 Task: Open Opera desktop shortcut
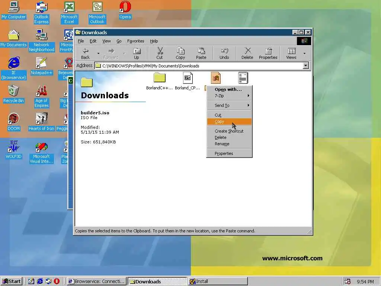(125, 10)
